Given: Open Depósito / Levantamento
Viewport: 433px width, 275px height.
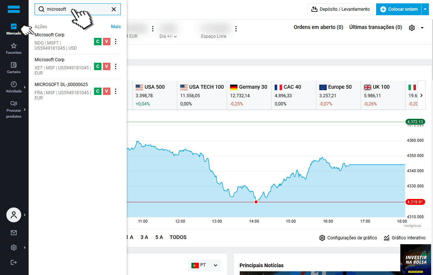Looking at the screenshot, I should [340, 9].
